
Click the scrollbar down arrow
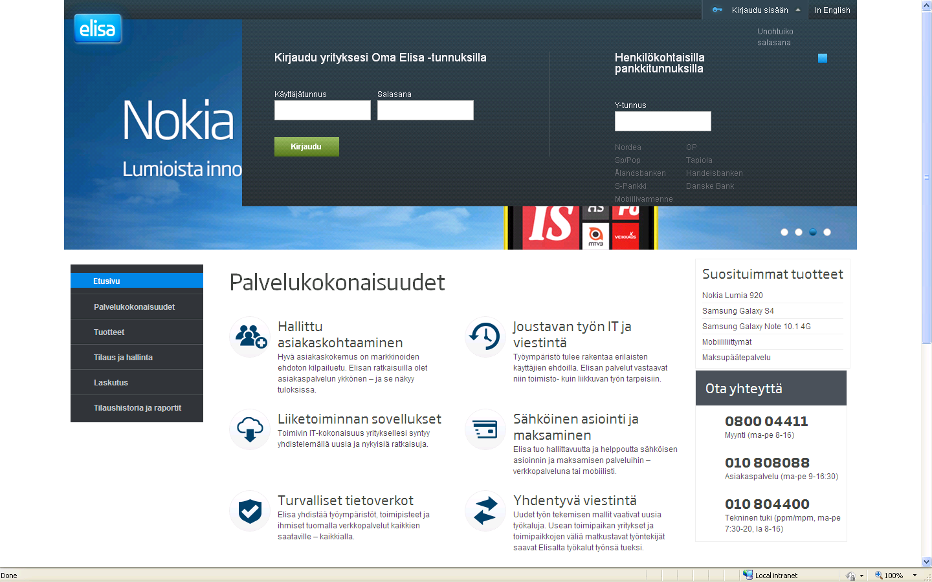tap(926, 562)
